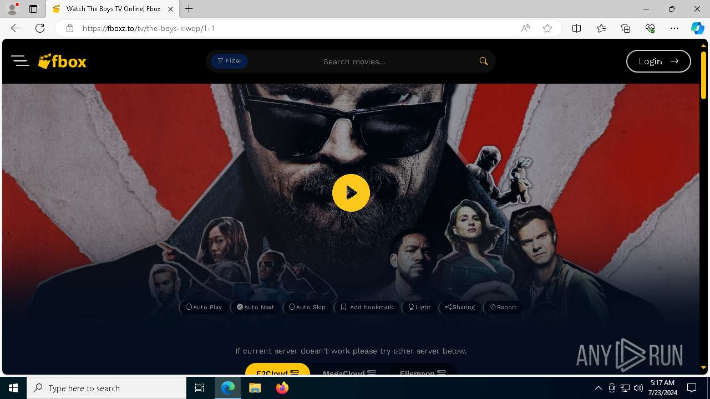Switch to the MegaCloud server
Image resolution: width=710 pixels, height=399 pixels.
tap(349, 370)
